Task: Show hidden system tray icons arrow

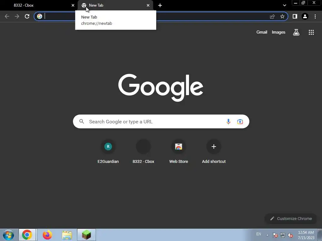Action: 267,235
